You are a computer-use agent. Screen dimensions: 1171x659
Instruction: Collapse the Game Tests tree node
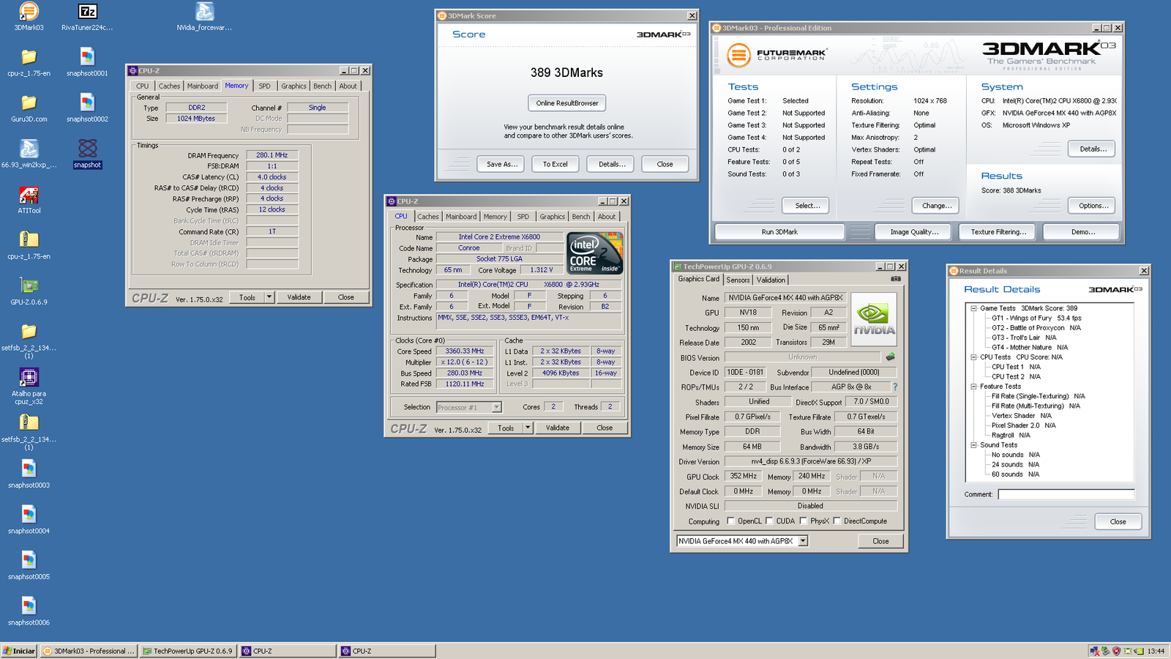click(973, 308)
